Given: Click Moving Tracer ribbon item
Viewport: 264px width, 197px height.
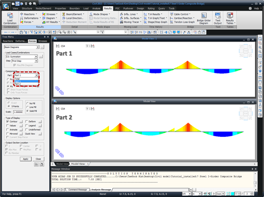Looking at the screenshot, I should (x=130, y=22).
